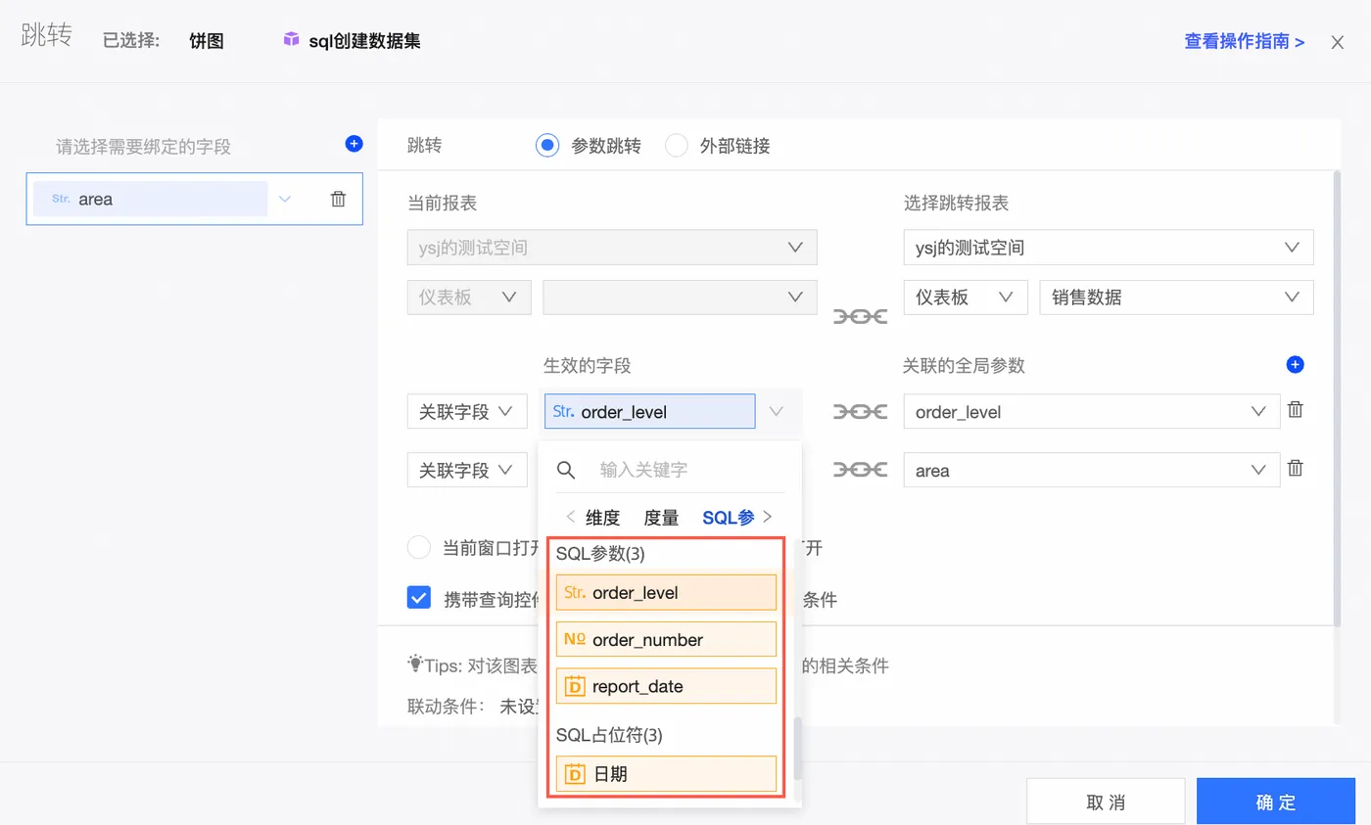Close the 跳转 dialog

[1338, 42]
